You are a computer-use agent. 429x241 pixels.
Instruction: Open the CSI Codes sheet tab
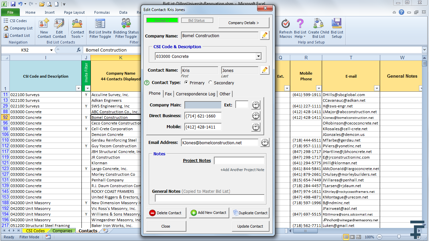pyautogui.click(x=36, y=231)
